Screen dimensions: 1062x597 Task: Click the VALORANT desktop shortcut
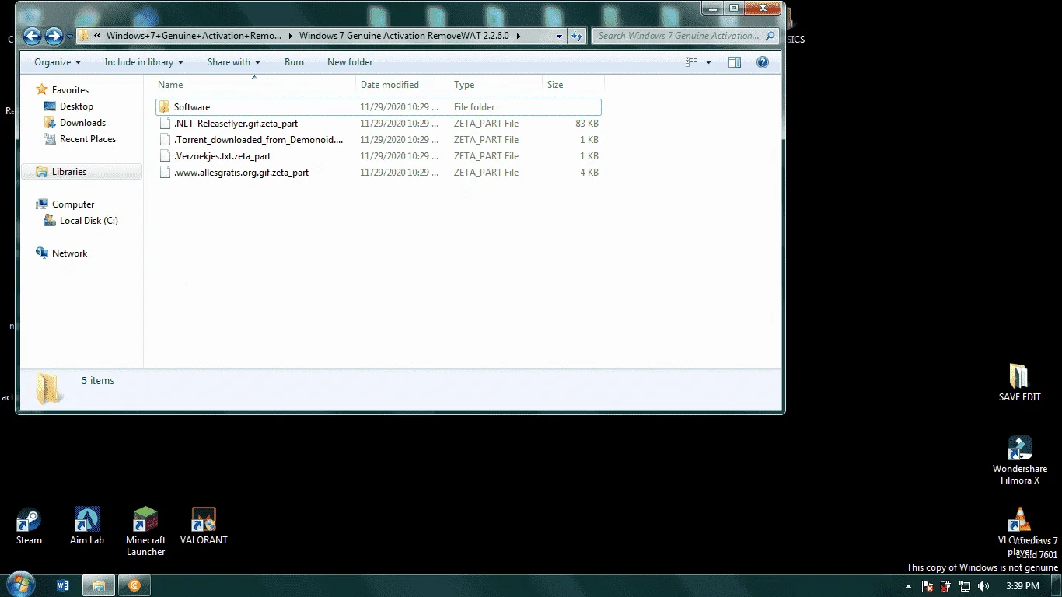coord(204,526)
